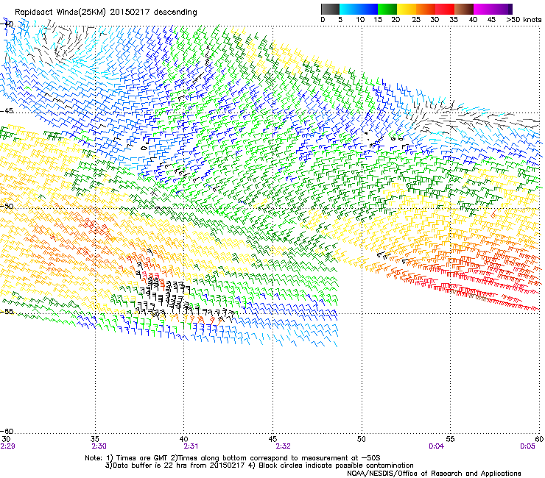Click the green 15-20 knots legend swatch
Screen dimensions: 545x478
pos(387,9)
